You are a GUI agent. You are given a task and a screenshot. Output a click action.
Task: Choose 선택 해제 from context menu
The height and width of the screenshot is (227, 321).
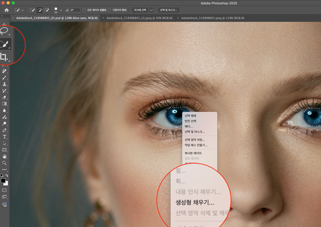[190, 116]
